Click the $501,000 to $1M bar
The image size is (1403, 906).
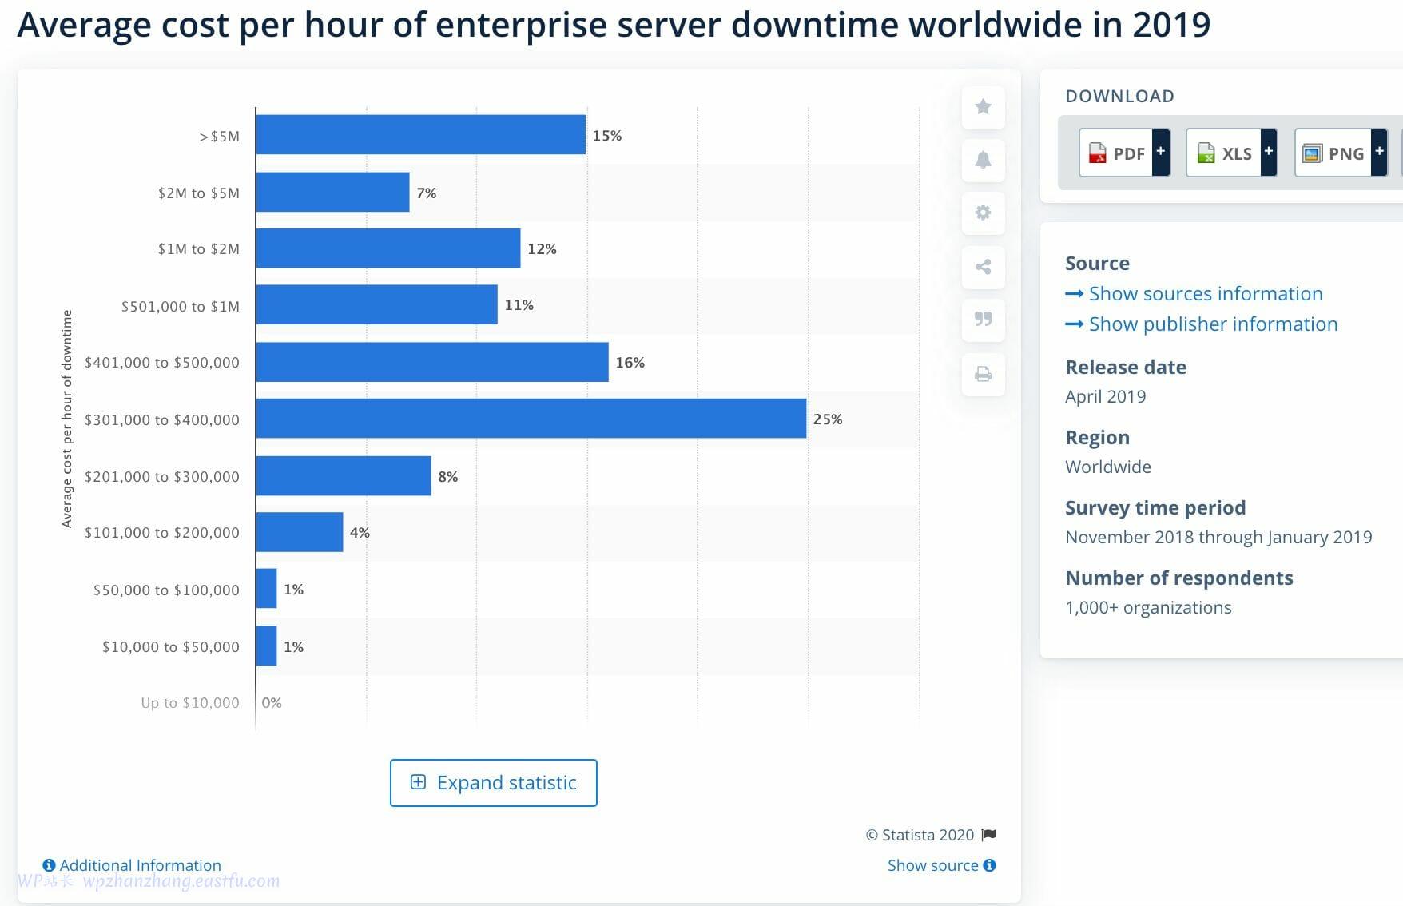pyautogui.click(x=376, y=304)
